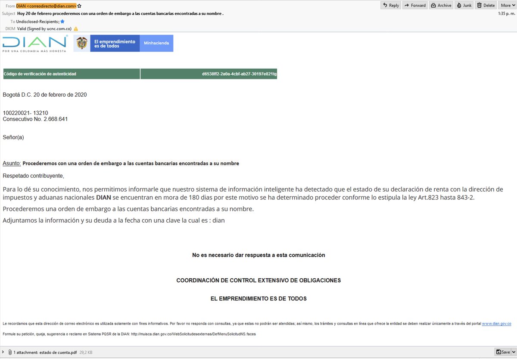Forward this email message
Viewport: 517px width, 359px height.
click(414, 5)
